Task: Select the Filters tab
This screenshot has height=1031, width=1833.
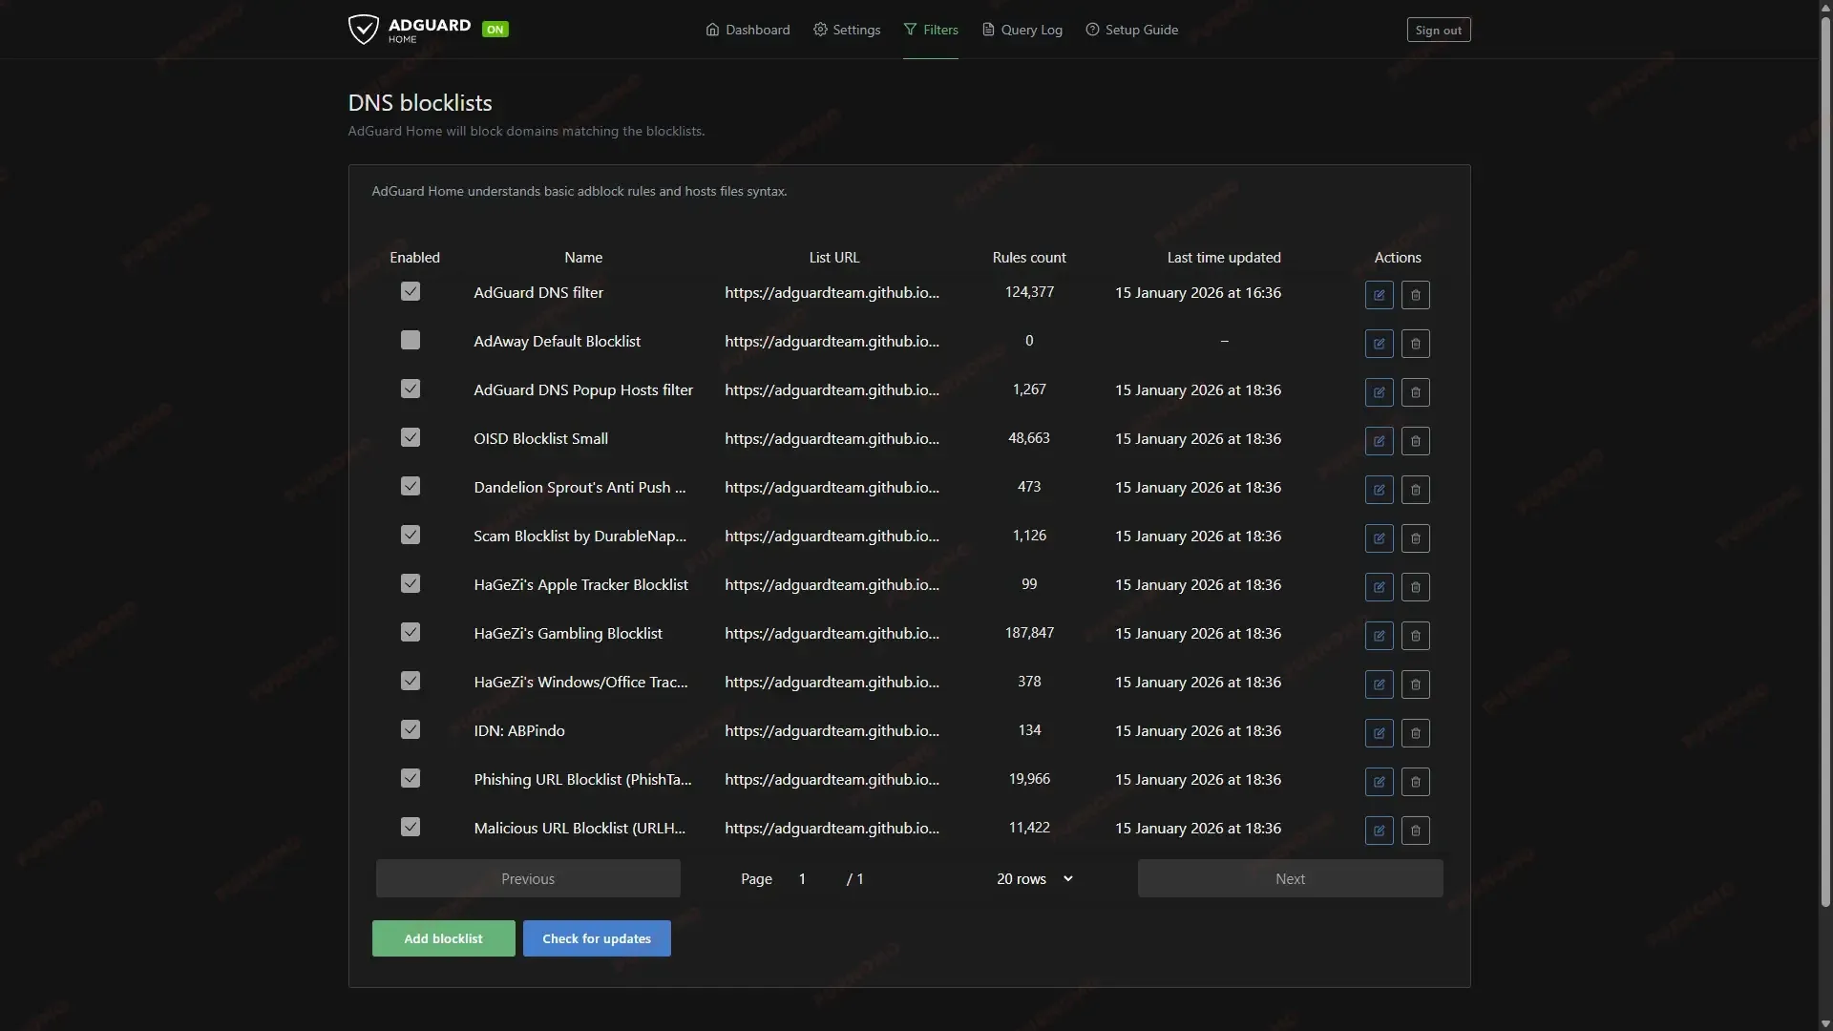Action: coord(932,30)
